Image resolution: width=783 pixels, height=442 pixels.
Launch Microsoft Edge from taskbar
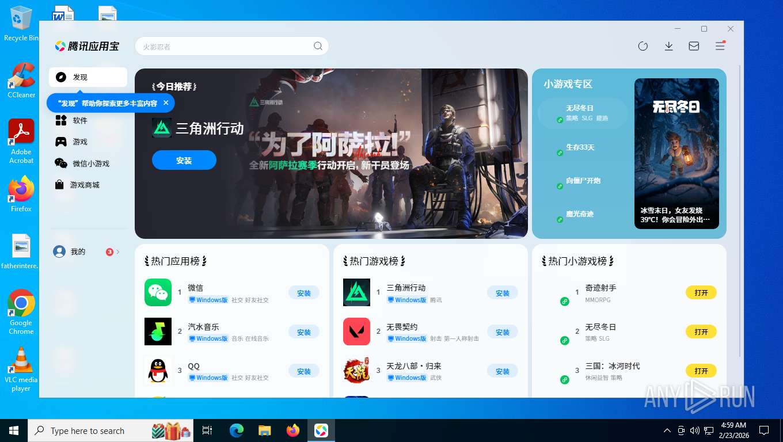[x=236, y=430]
